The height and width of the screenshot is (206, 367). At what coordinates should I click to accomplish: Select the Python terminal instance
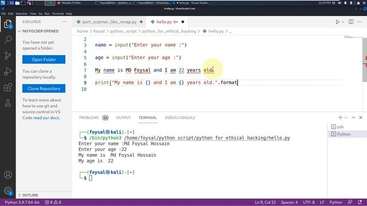347,134
